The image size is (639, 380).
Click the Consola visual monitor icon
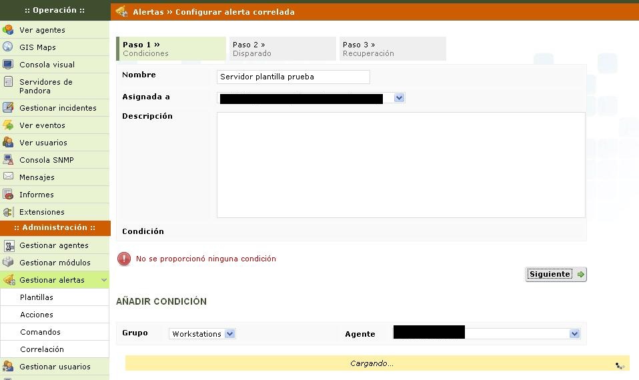(x=8, y=65)
